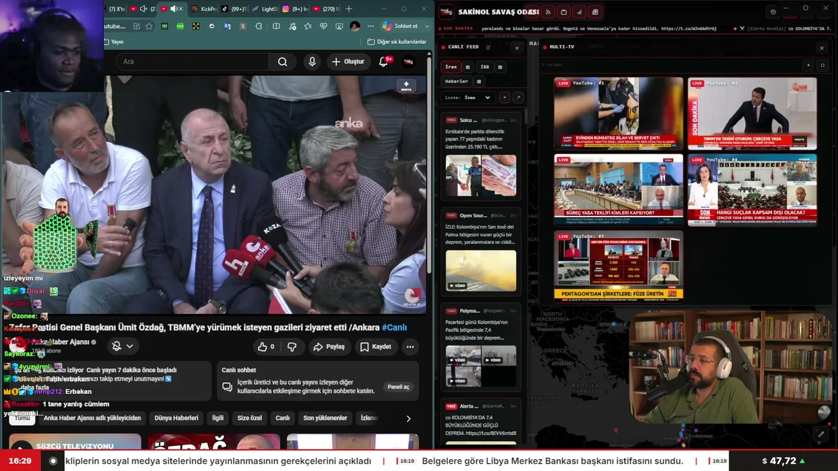
Task: Open a new browser tab with plus
Action: point(348,9)
